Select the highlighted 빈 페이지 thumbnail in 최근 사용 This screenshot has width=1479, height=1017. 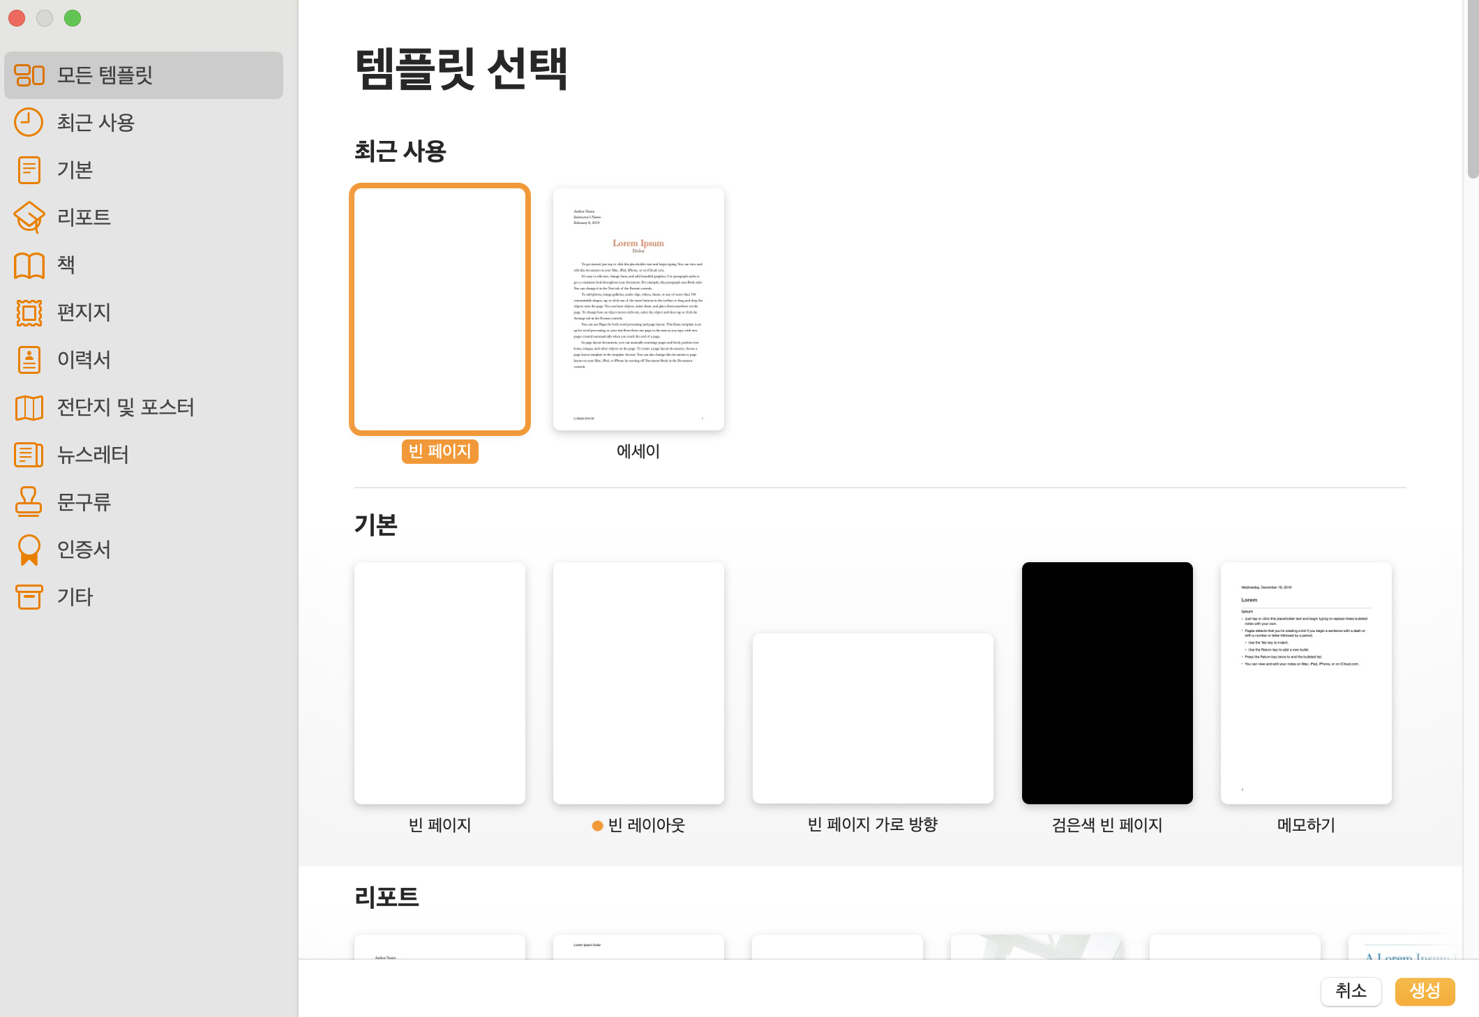point(440,309)
